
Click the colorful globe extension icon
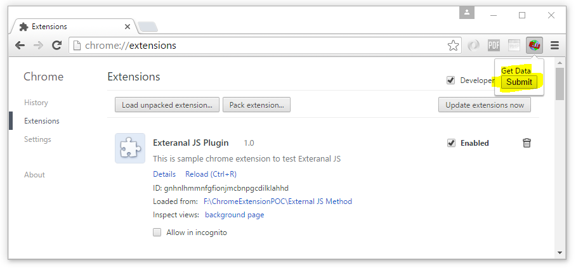point(534,45)
